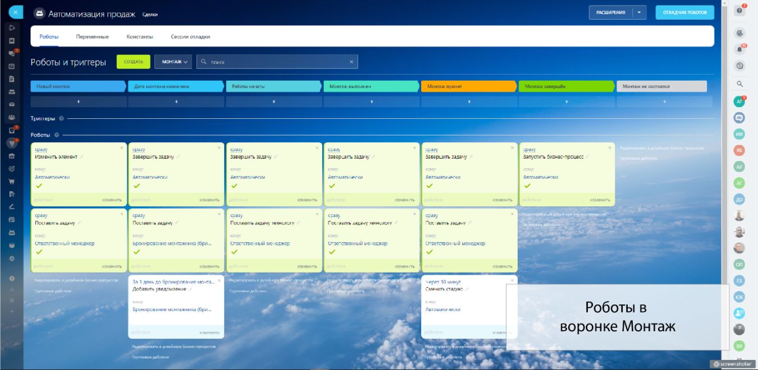Expand the arrow next to РАСШИРЕНИЯ
The image size is (758, 370).
click(639, 12)
